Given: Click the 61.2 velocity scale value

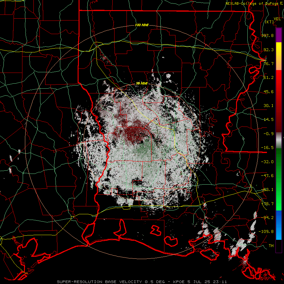Looking at the screenshot, I should [x=269, y=78].
